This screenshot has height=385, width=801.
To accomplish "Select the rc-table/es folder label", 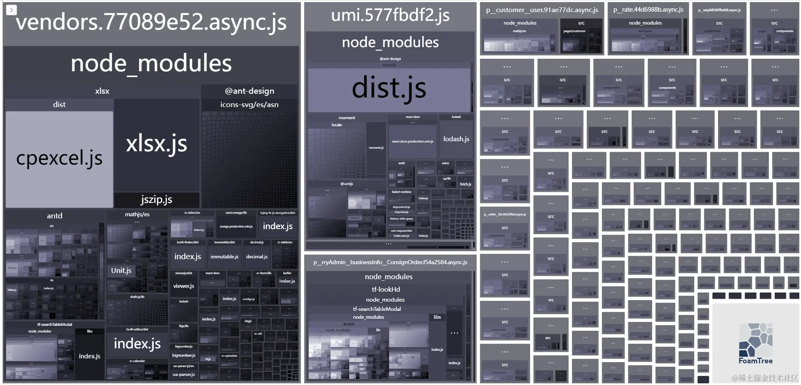I will pyautogui.click(x=285, y=242).
